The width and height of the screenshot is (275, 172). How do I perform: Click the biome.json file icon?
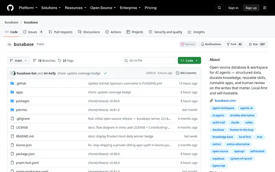click(x=12, y=145)
